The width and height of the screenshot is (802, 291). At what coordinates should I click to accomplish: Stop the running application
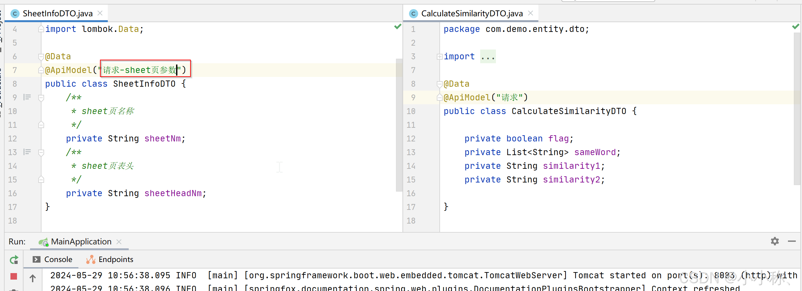pyautogui.click(x=14, y=277)
